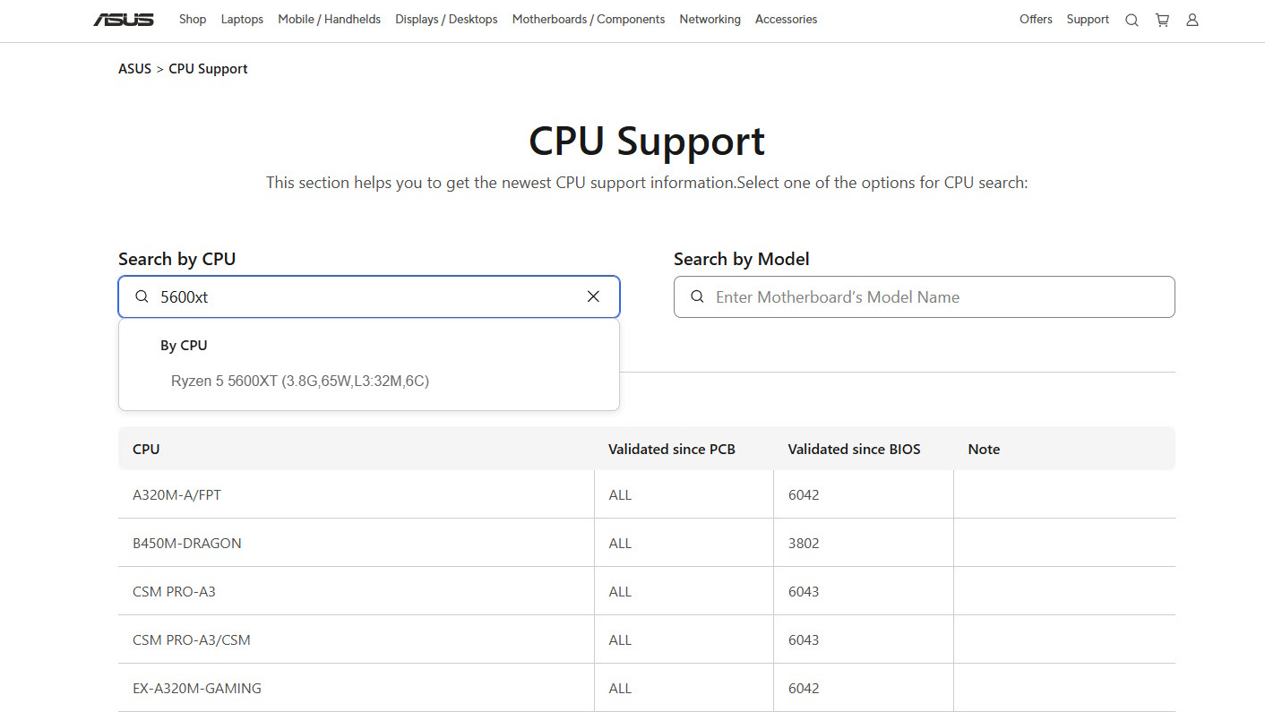Click ALL in B450M-DRAGON row
1265x712 pixels.
click(620, 543)
